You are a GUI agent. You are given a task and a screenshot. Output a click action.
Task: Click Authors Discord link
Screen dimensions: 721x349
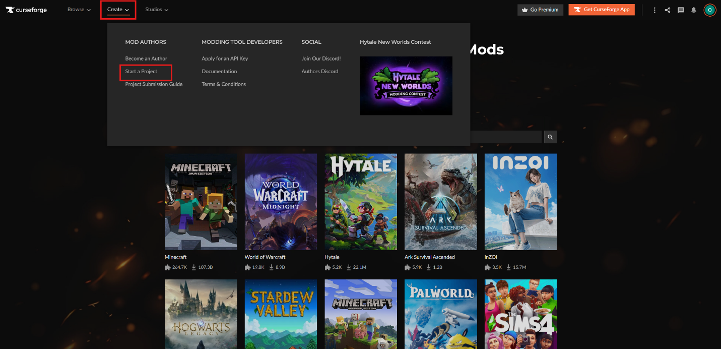(x=320, y=72)
